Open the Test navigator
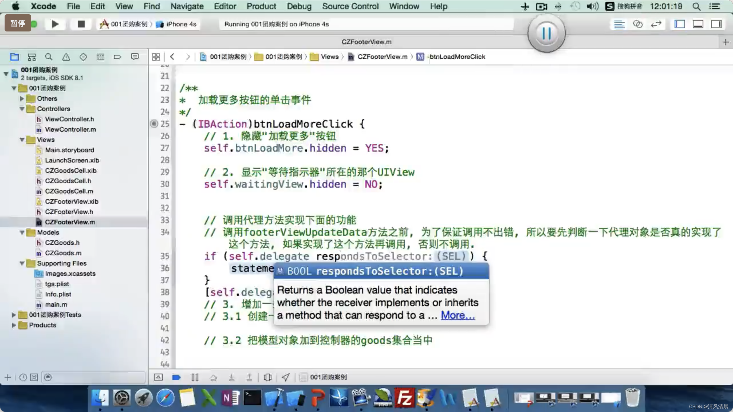733x412 pixels. [83, 57]
